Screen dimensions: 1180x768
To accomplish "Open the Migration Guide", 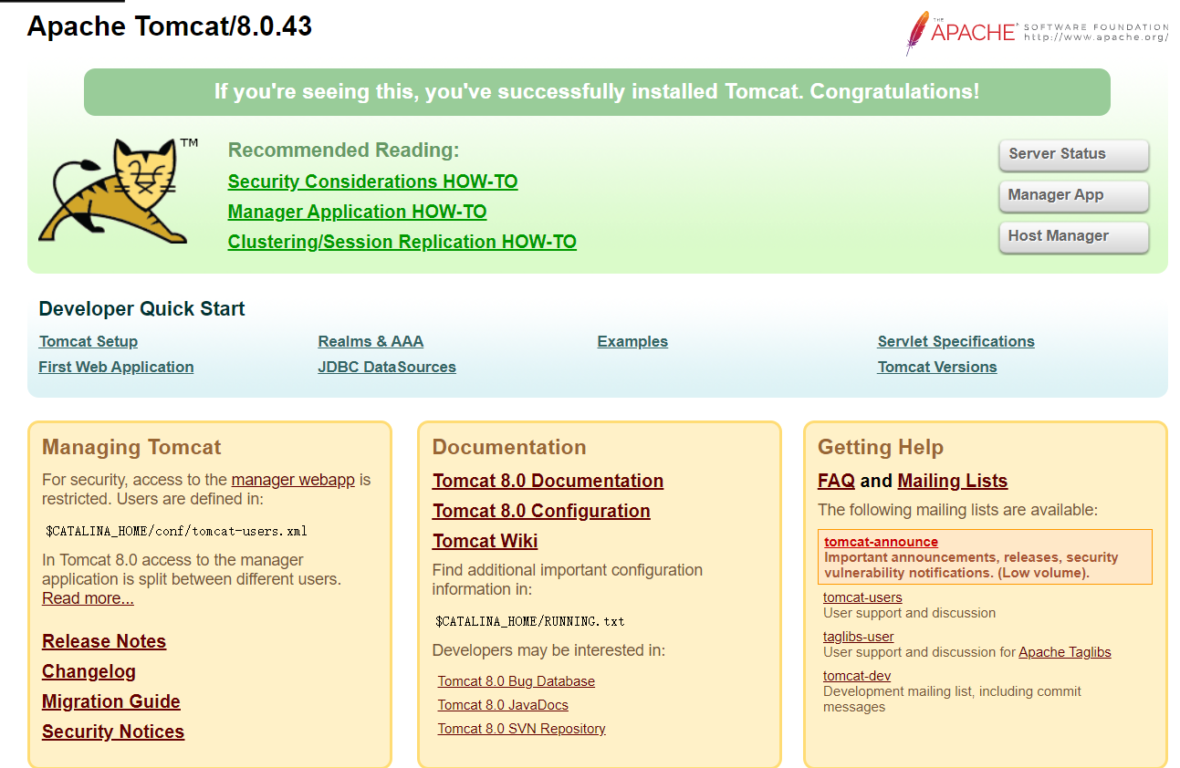I will [x=111, y=701].
